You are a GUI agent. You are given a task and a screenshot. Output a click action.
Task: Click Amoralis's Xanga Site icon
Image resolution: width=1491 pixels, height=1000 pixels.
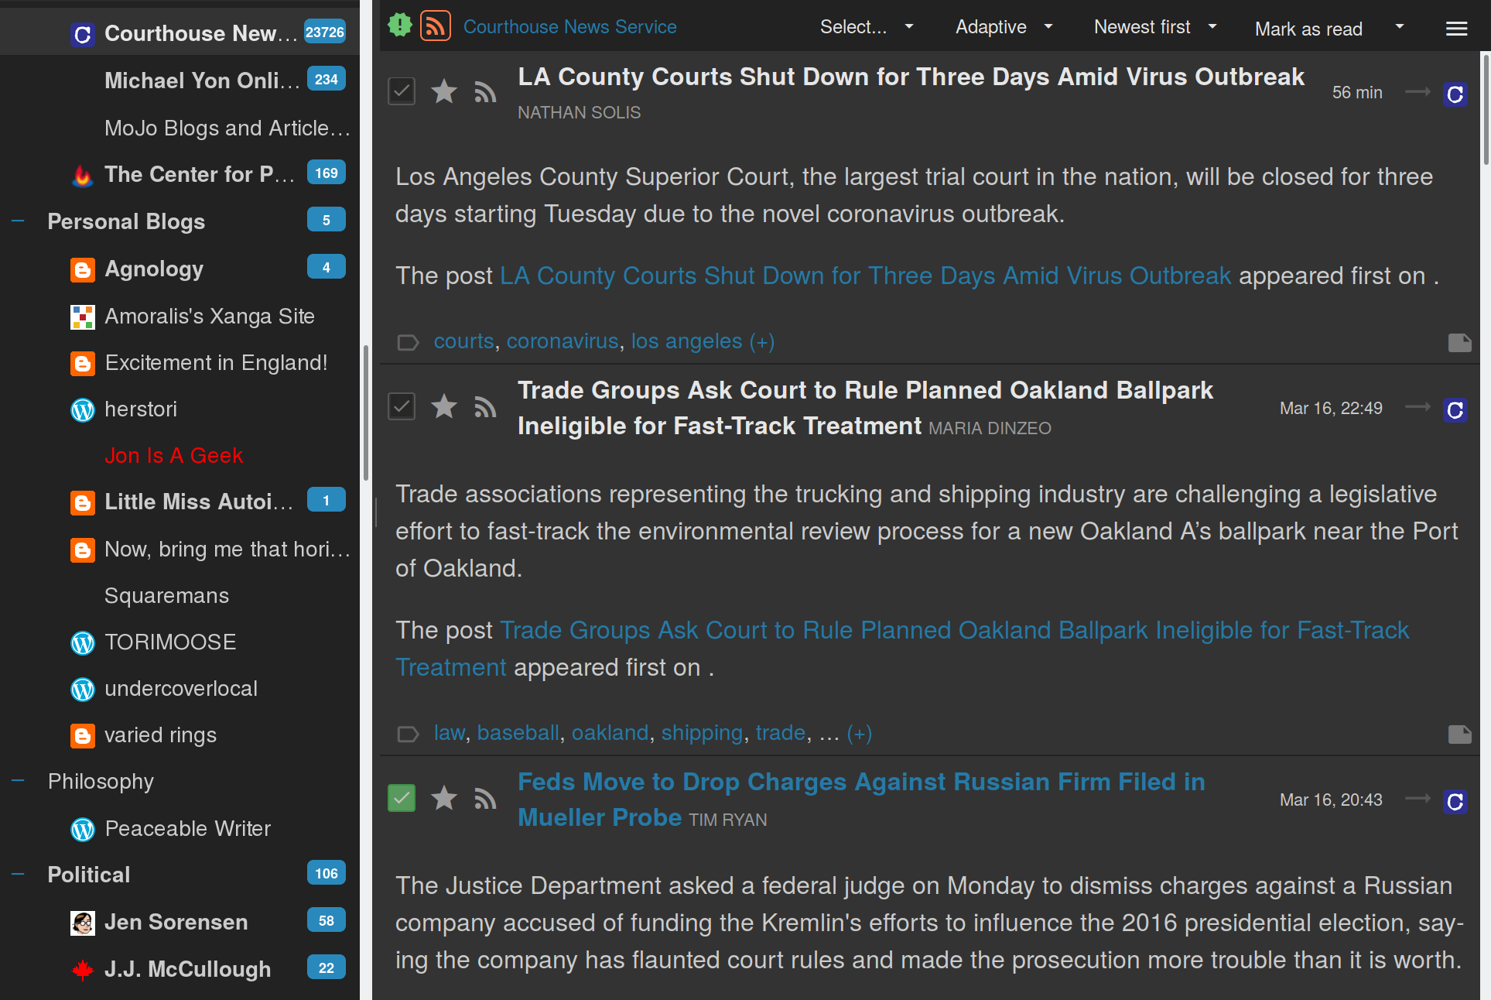82,317
